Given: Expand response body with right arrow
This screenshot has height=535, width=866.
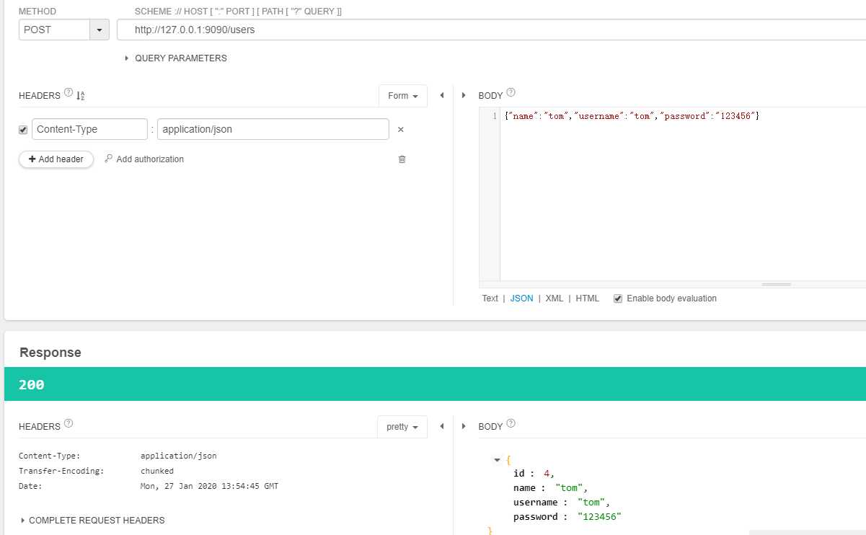Looking at the screenshot, I should (x=464, y=426).
